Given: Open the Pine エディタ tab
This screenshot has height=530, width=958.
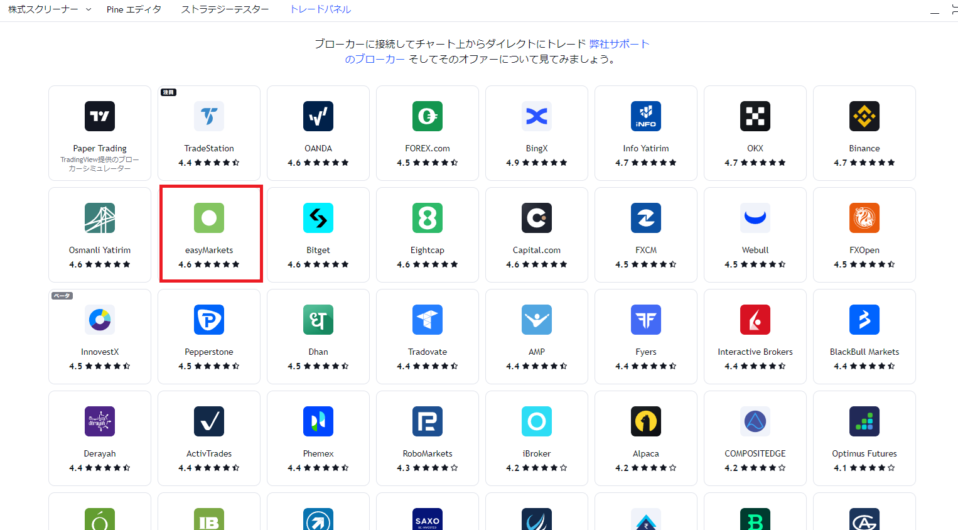Looking at the screenshot, I should point(134,9).
